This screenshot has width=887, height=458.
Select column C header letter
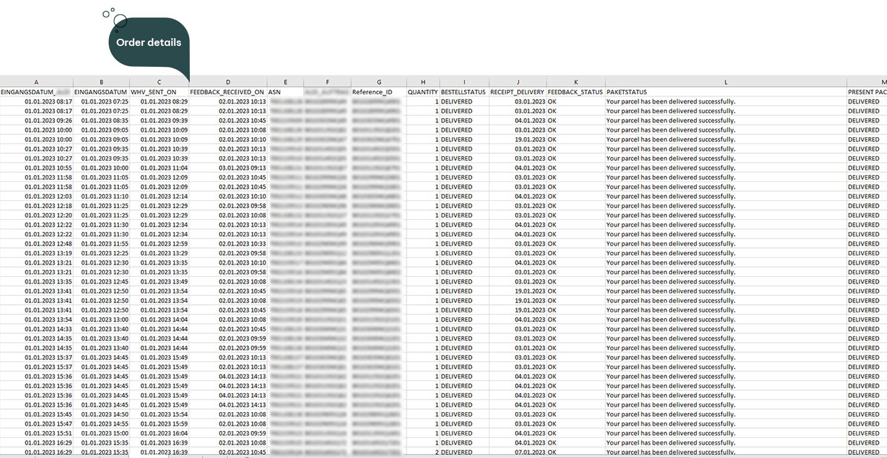[159, 82]
